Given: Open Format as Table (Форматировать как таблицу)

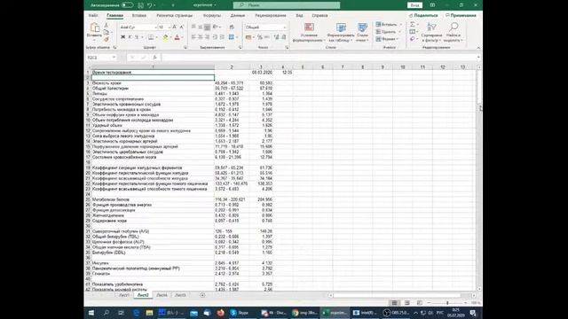Looking at the screenshot, I should 341,33.
